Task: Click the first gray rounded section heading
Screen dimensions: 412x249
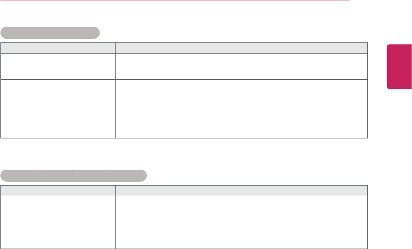Action: (x=50, y=33)
